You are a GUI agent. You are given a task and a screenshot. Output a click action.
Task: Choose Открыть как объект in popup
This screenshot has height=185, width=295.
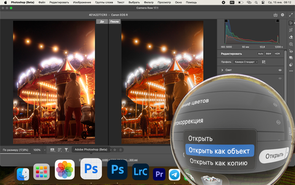click(220, 151)
